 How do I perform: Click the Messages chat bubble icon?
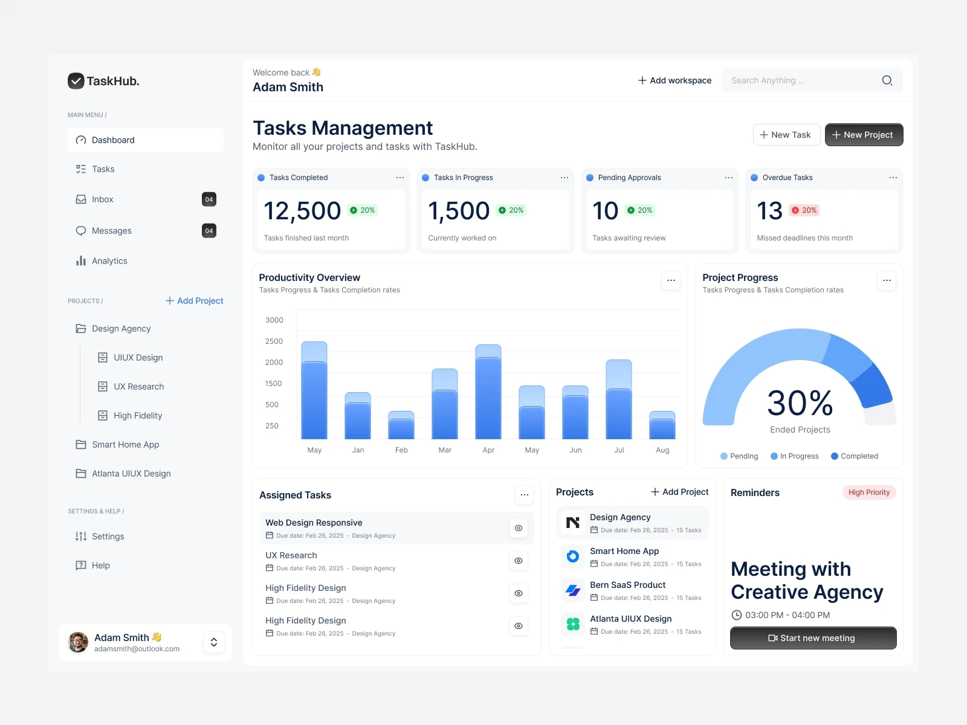(81, 231)
